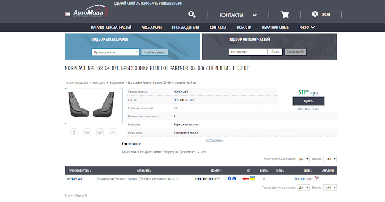The width and height of the screenshot is (385, 202).
Task: Share on Google Plus icon
Action: coord(113,132)
